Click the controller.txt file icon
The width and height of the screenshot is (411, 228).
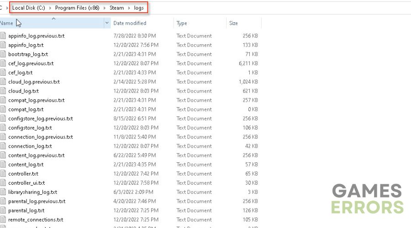pos(3,173)
